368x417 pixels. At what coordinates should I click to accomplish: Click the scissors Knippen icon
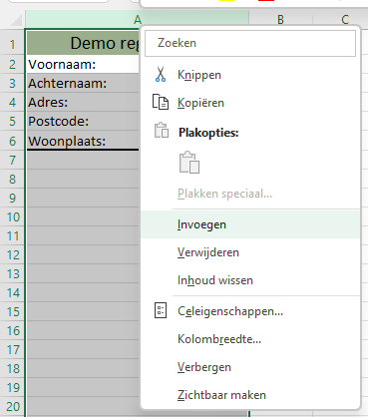click(161, 75)
